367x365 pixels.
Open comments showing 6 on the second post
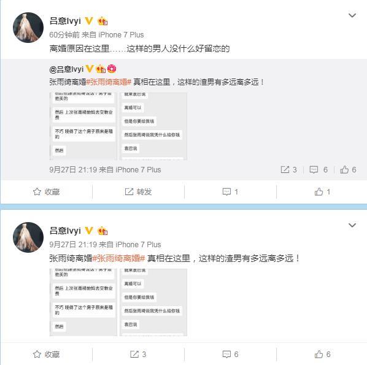coord(230,354)
